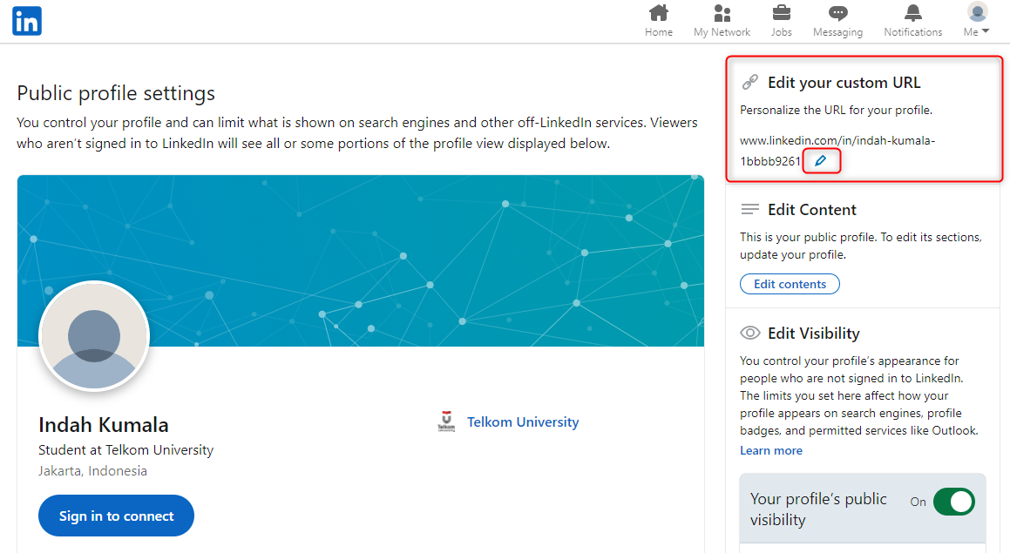
Task: Toggle profile's public visibility switch
Action: point(954,502)
